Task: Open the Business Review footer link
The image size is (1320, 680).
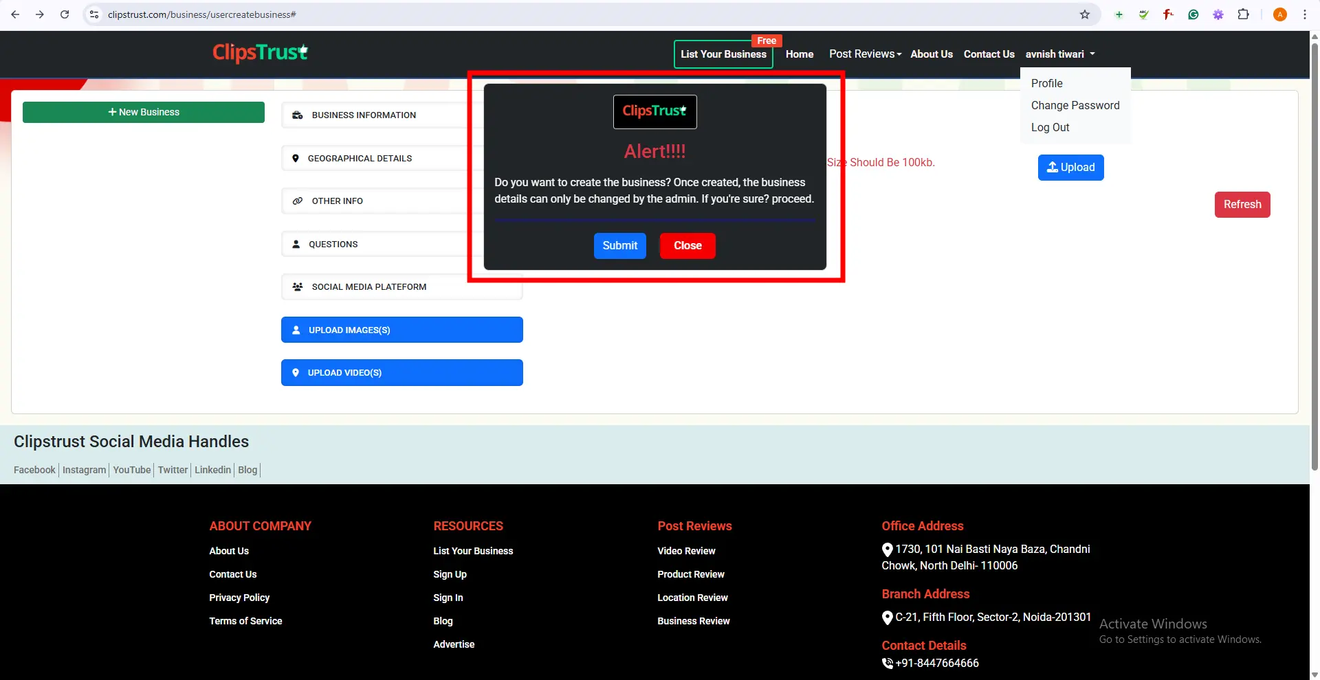Action: tap(694, 621)
